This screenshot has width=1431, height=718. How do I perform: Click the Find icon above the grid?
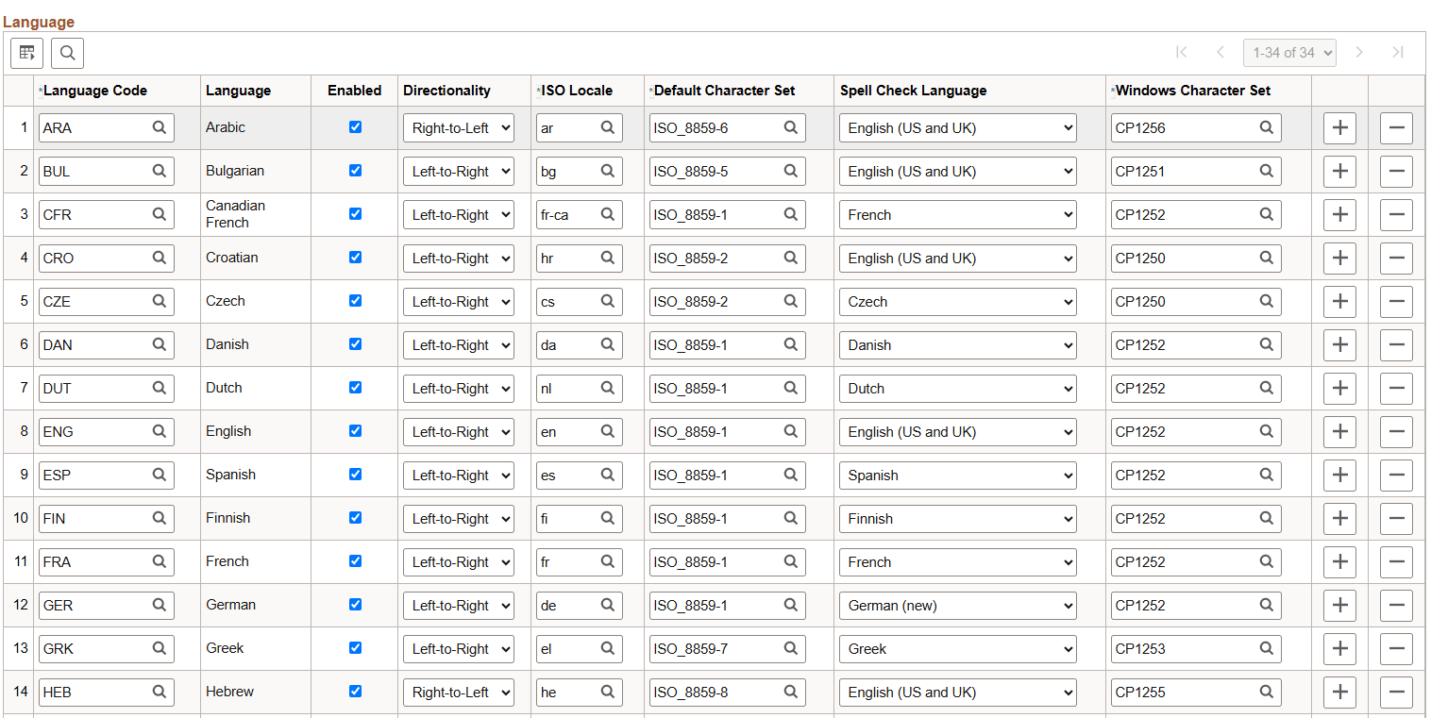[x=66, y=53]
